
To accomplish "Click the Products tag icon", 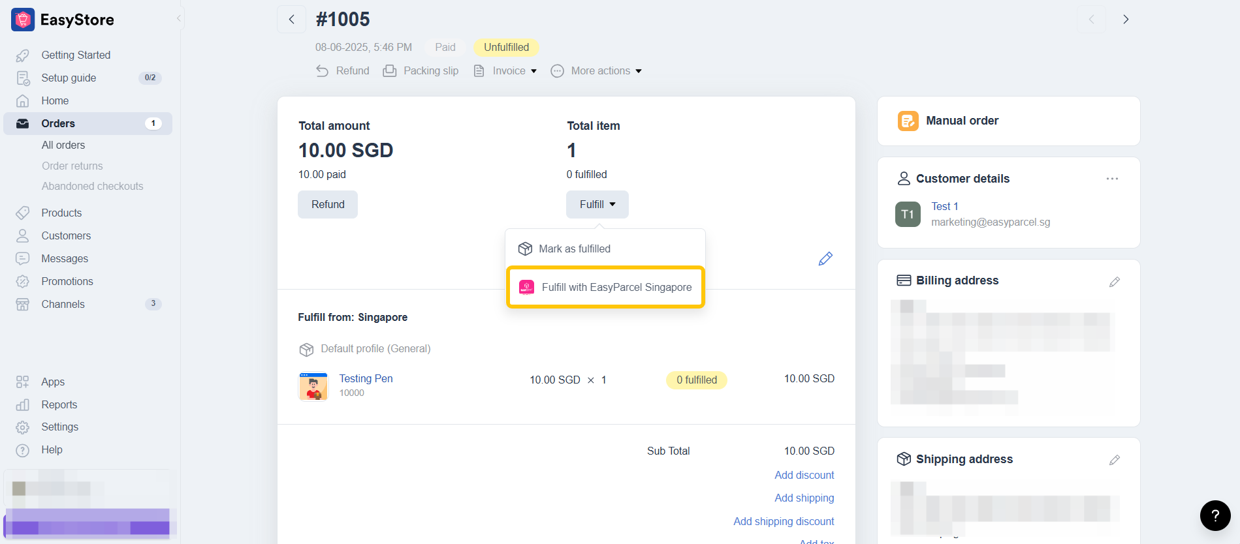I will coord(23,213).
